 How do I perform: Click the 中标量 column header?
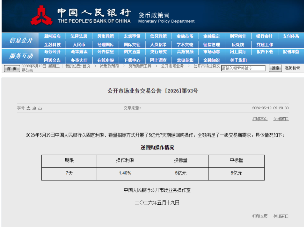236,161
